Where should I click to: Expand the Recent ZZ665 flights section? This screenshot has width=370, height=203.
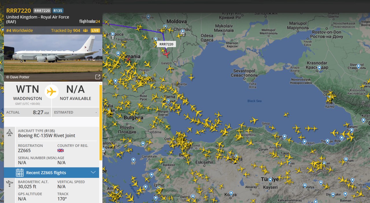51,173
